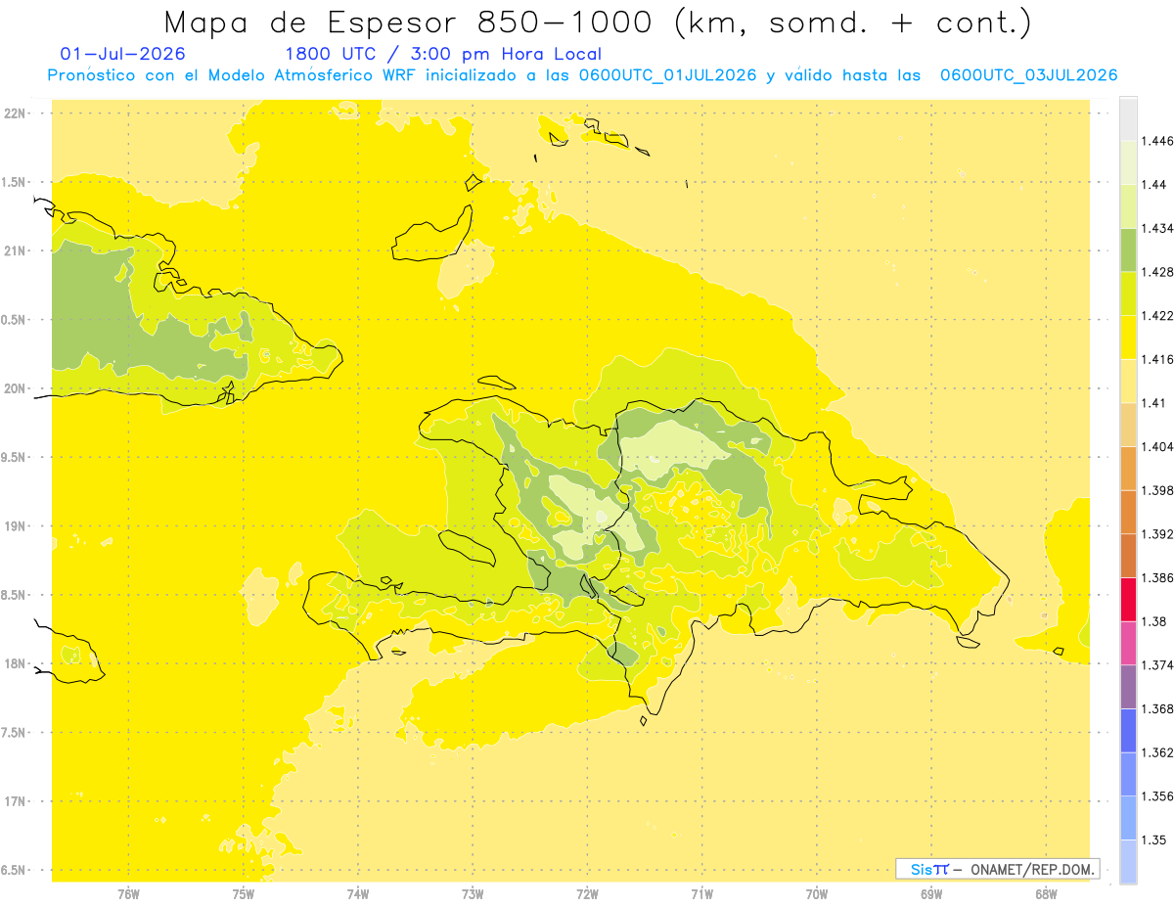Click the legend value '1.35'
Image resolution: width=1174 pixels, height=907 pixels.
coord(1156,839)
